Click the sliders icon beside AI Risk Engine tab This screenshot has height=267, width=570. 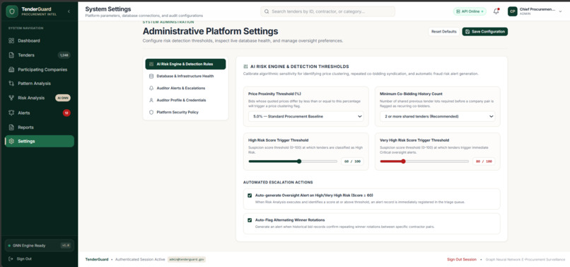151,64
